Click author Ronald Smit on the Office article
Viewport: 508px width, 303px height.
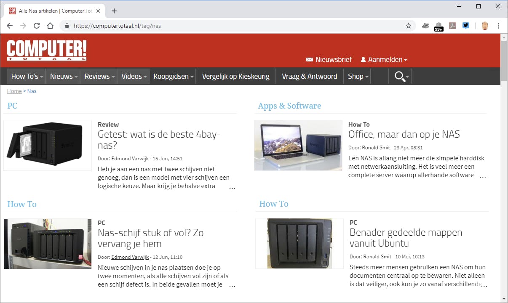pyautogui.click(x=377, y=148)
